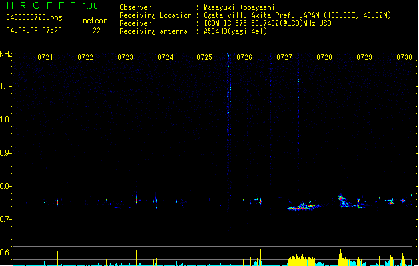Click the "meteor" label
Image resolution: width=419 pixels, height=266 pixels.
click(x=95, y=21)
